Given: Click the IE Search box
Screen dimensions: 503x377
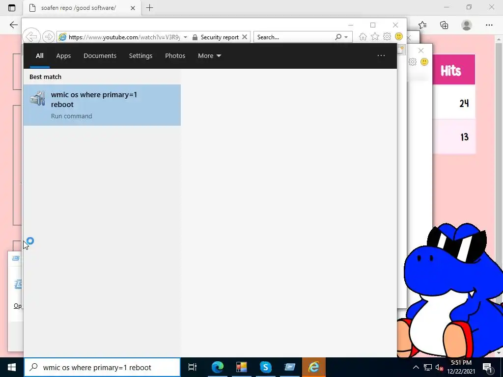Looking at the screenshot, I should 295,37.
